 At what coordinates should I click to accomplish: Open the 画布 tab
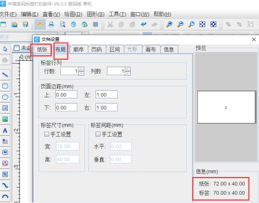151,49
